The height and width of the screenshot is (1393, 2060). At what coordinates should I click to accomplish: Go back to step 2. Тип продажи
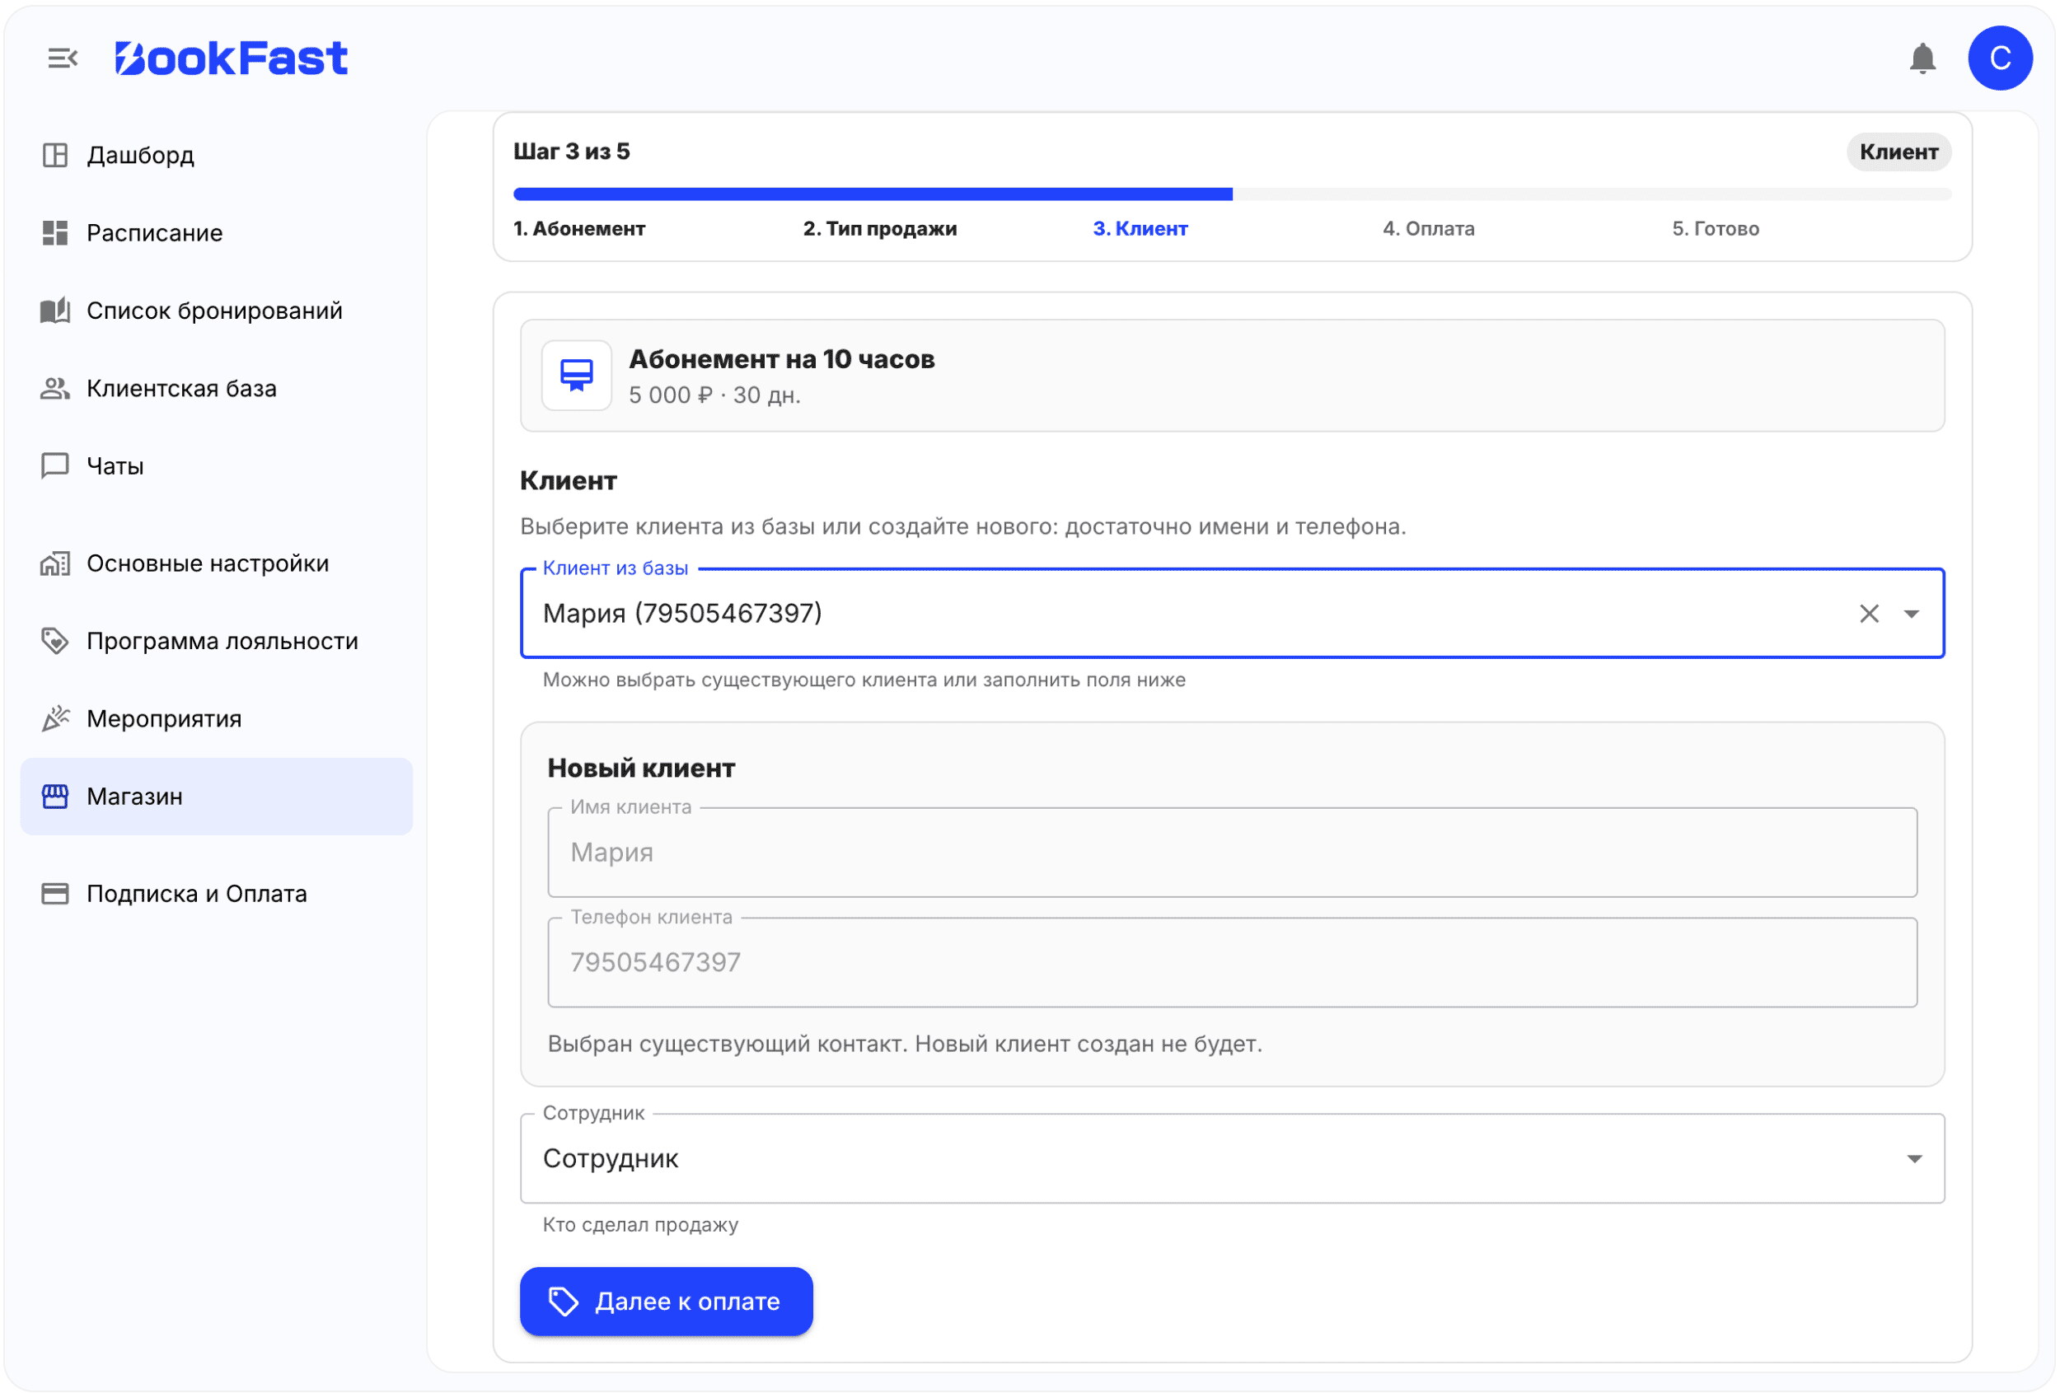click(879, 229)
